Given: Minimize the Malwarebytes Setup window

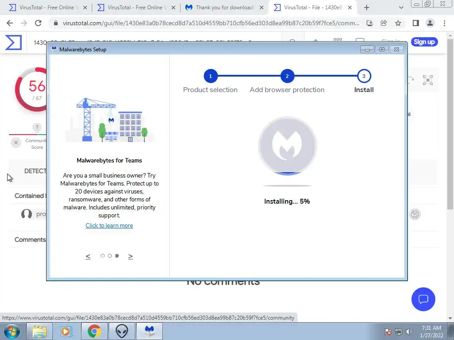Looking at the screenshot, I should click(367, 50).
